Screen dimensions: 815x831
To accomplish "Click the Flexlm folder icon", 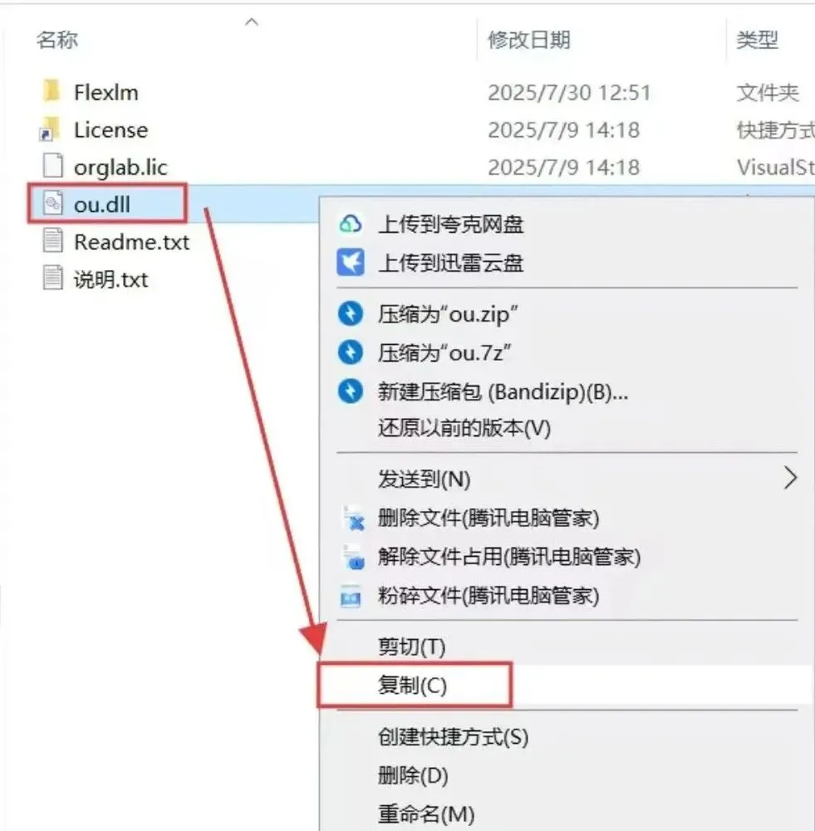I will coord(52,91).
